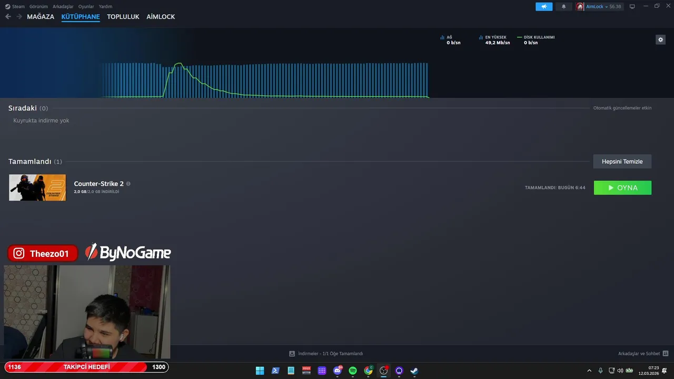Image resolution: width=674 pixels, height=379 pixels.
Task: Click the TAMAMLANDI: BUGÜN 6:44 label
Action: point(555,188)
